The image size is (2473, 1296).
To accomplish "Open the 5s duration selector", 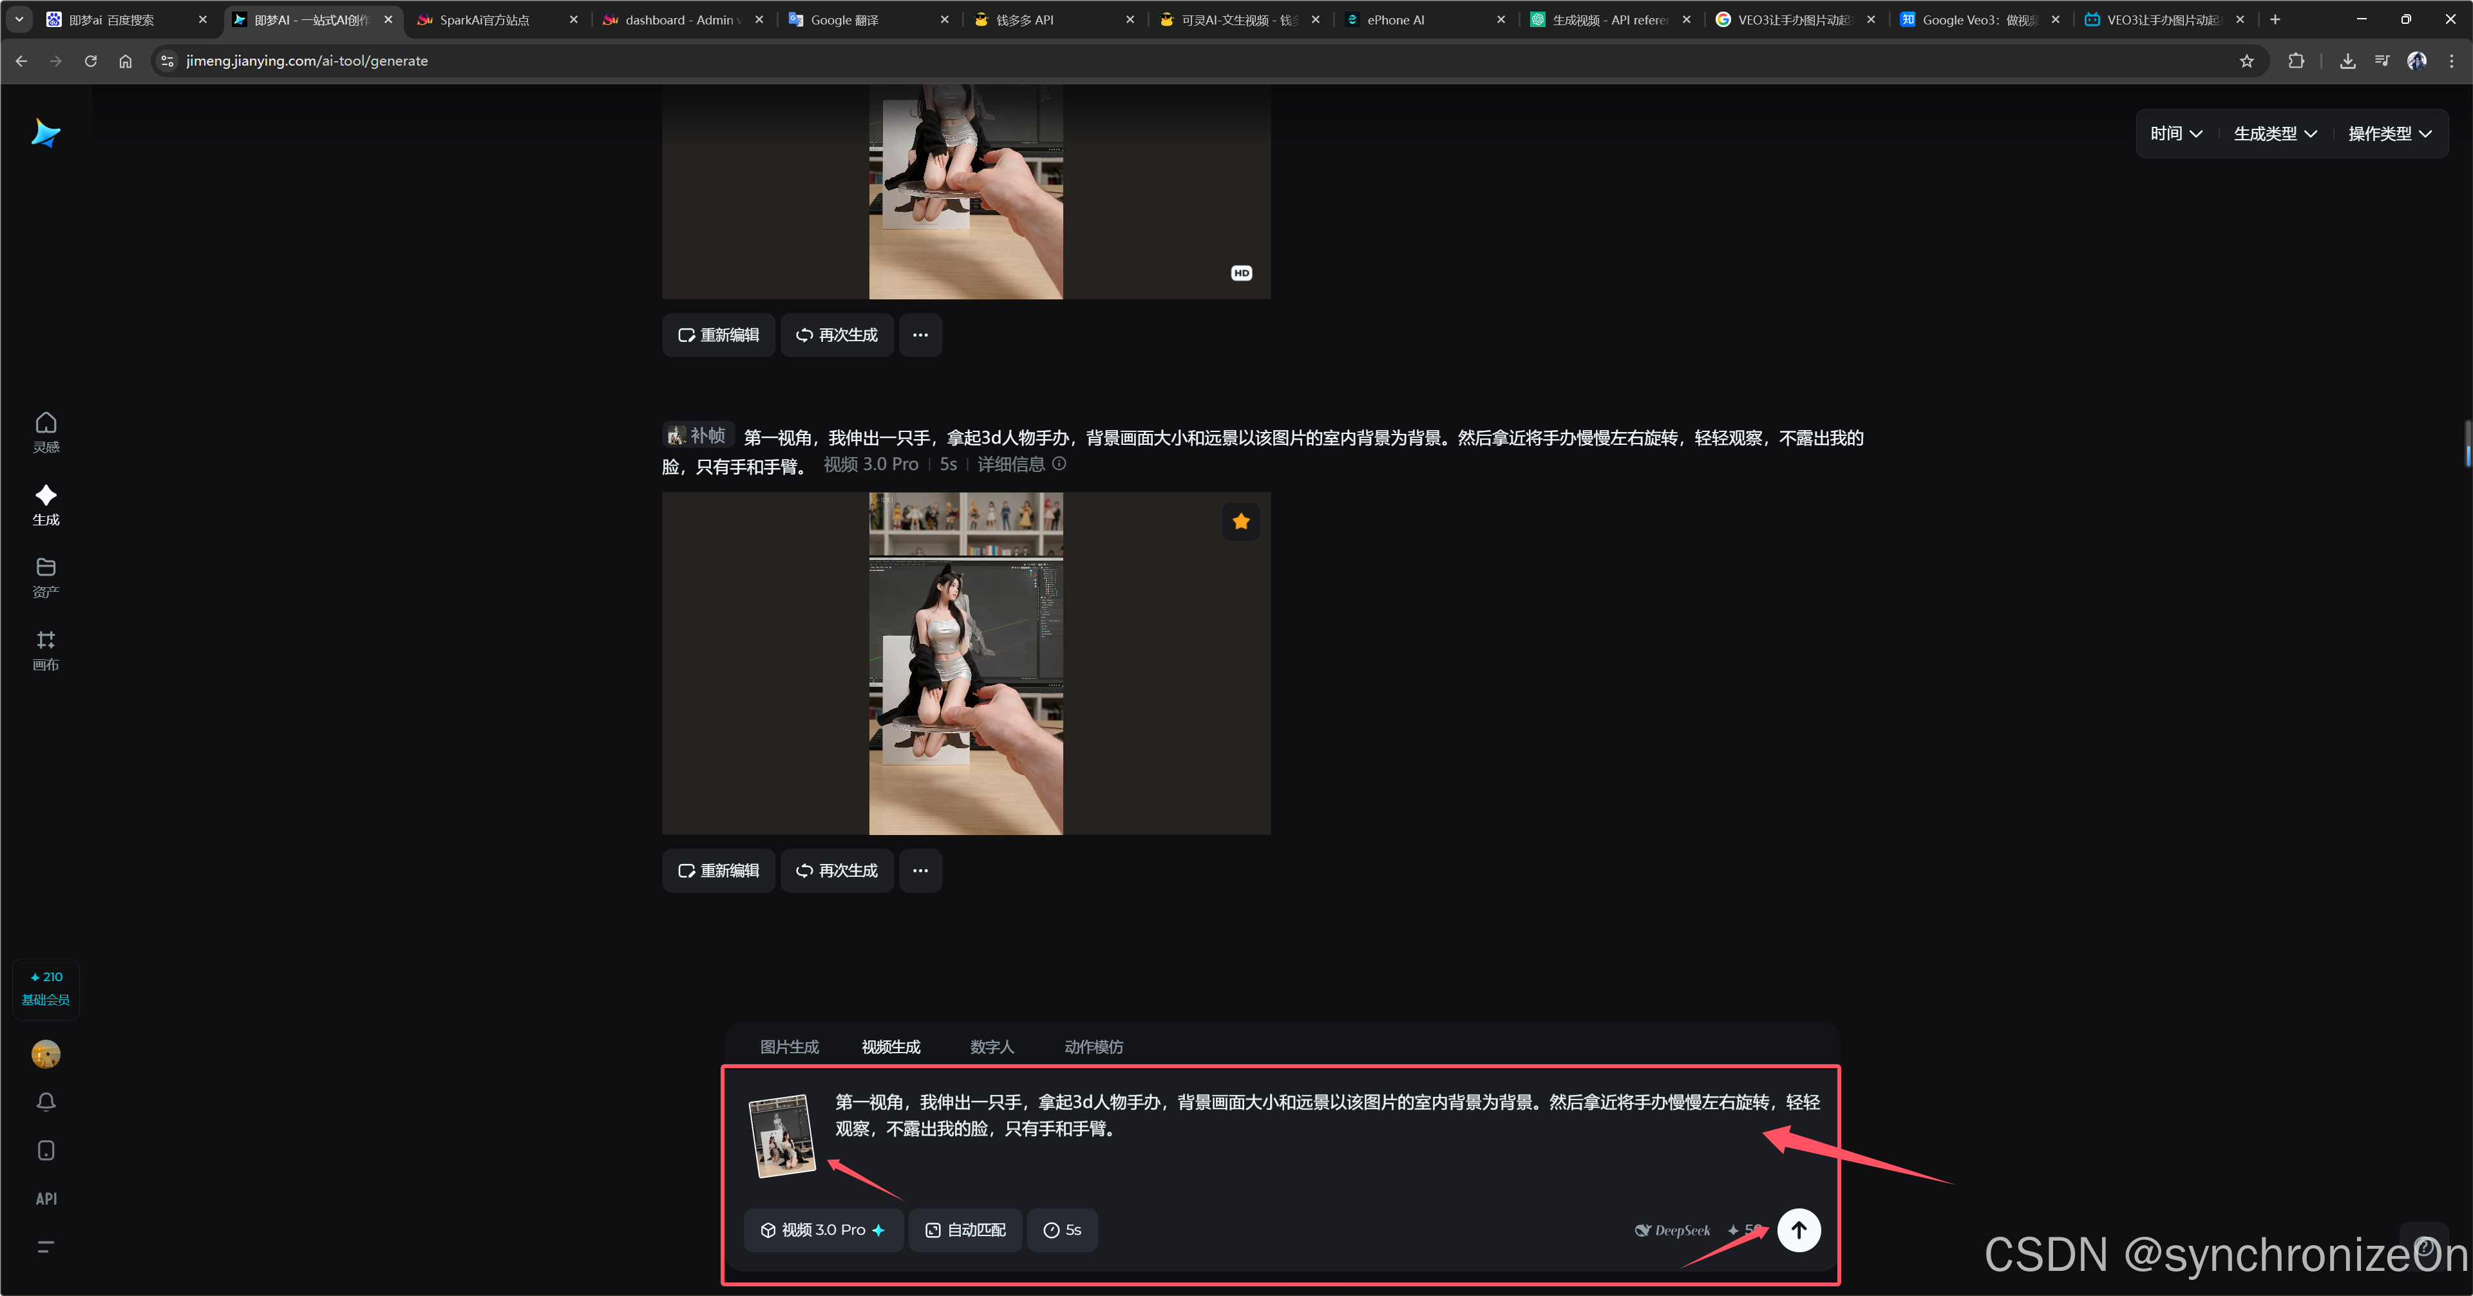I will pos(1062,1230).
